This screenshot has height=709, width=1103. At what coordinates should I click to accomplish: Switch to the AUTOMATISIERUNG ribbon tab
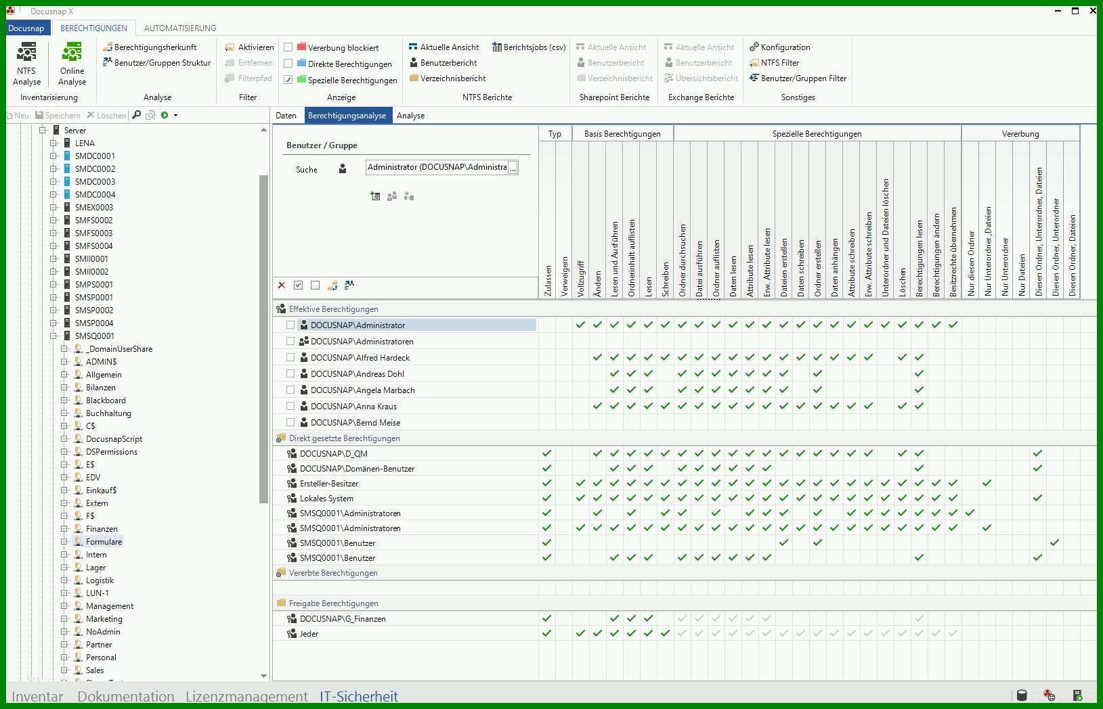coord(180,28)
